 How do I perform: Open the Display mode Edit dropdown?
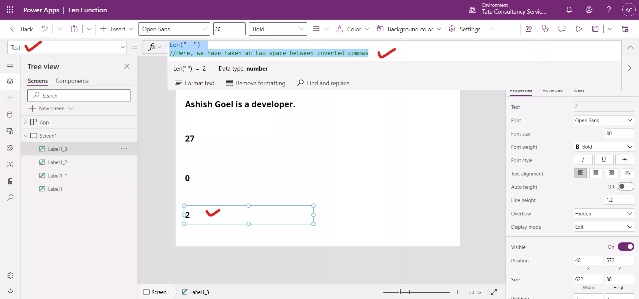pos(604,227)
